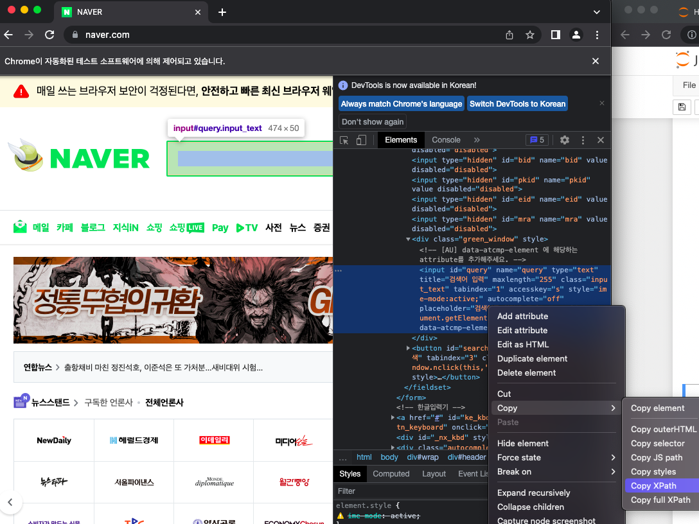
Task: Switch to the Computed pane tab
Action: pos(391,474)
